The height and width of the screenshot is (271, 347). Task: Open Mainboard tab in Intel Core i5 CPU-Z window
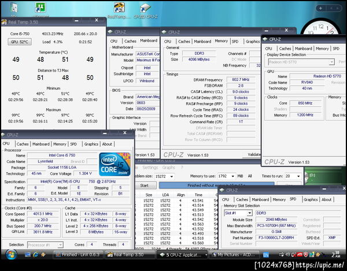pos(41,144)
